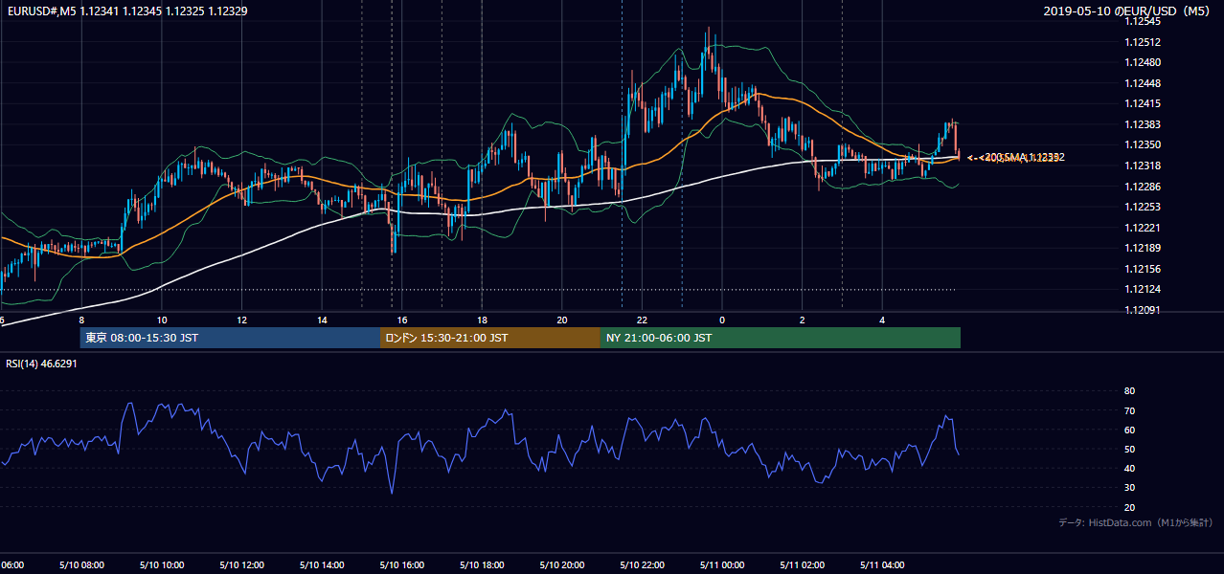This screenshot has width=1224, height=574.
Task: Click price level 1.12350 on the price axis
Action: click(1142, 144)
